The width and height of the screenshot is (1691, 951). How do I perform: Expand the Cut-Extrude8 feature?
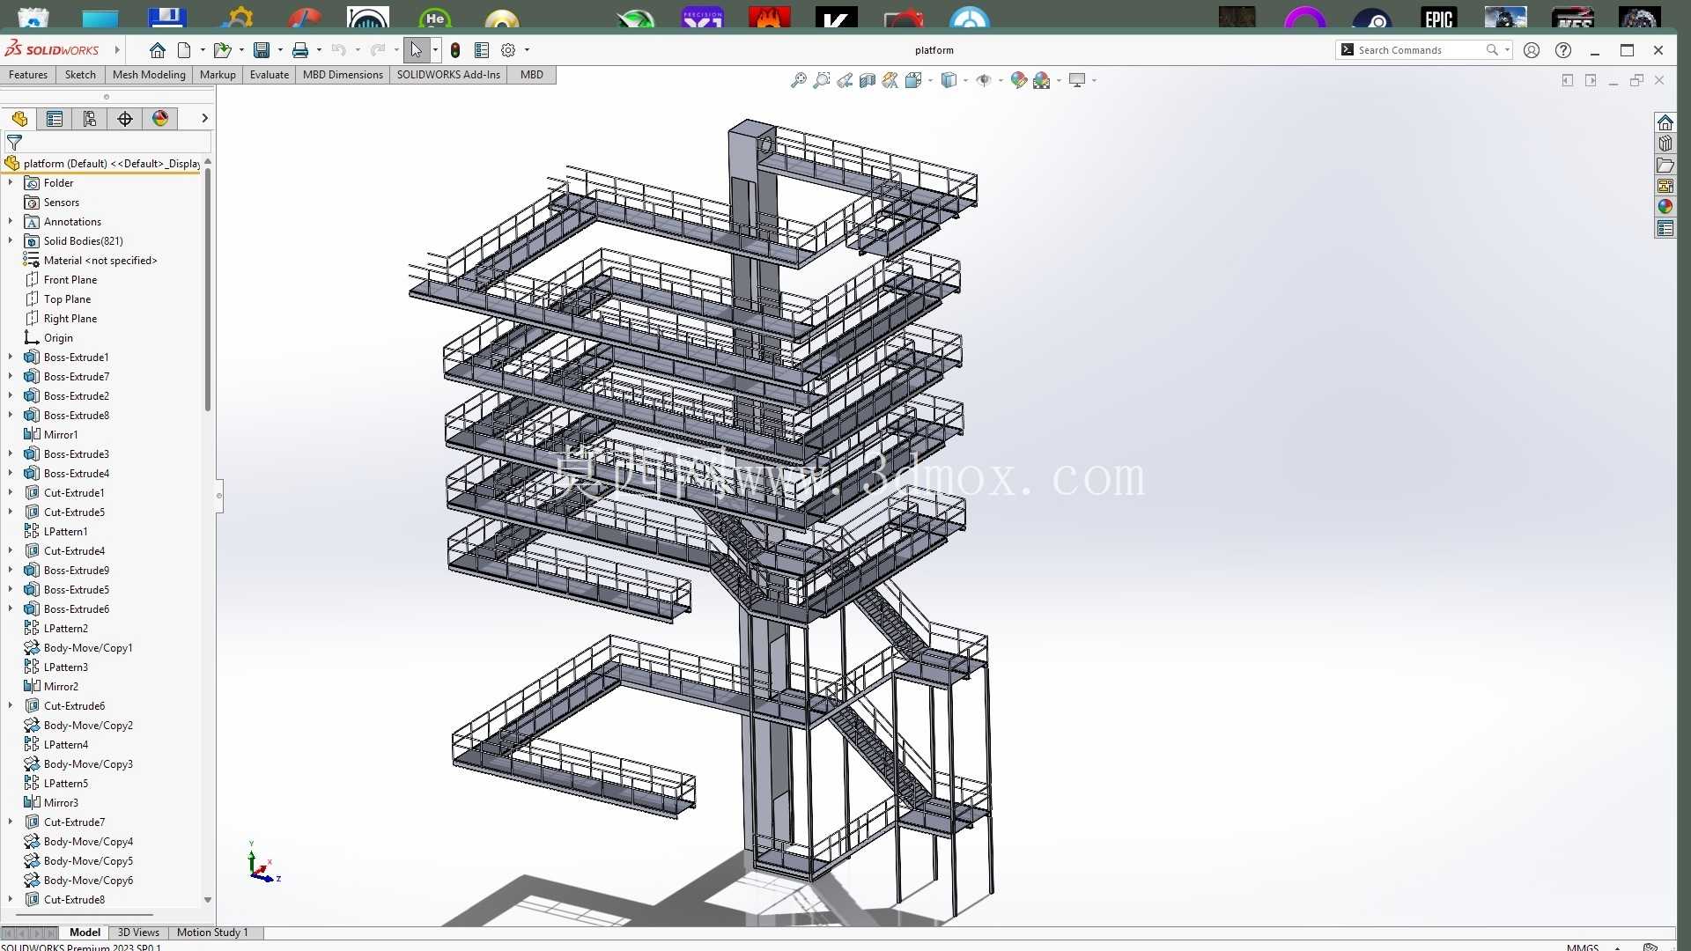pos(11,899)
